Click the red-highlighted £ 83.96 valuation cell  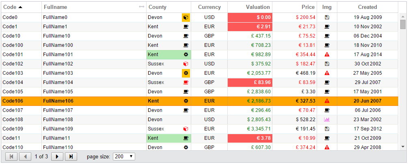pos(250,82)
